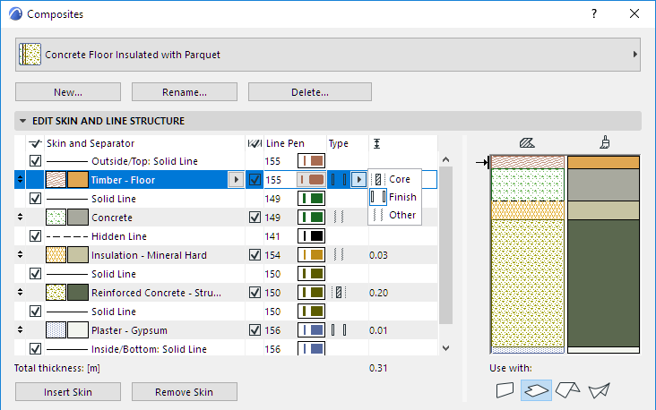Click Plaster - Gypsum cut fill pattern icon

coord(56,330)
